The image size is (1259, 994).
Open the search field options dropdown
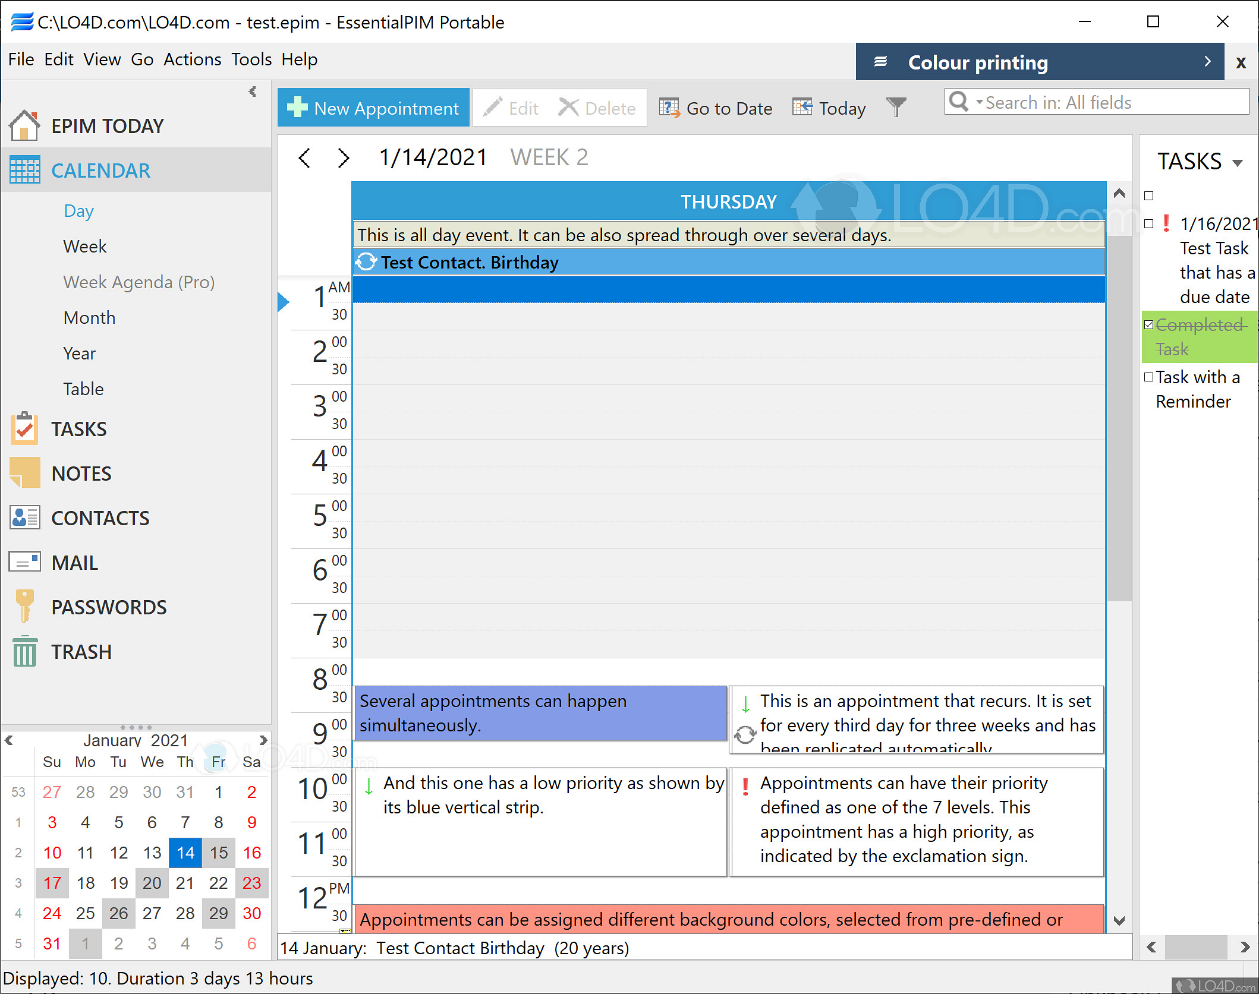click(x=979, y=102)
